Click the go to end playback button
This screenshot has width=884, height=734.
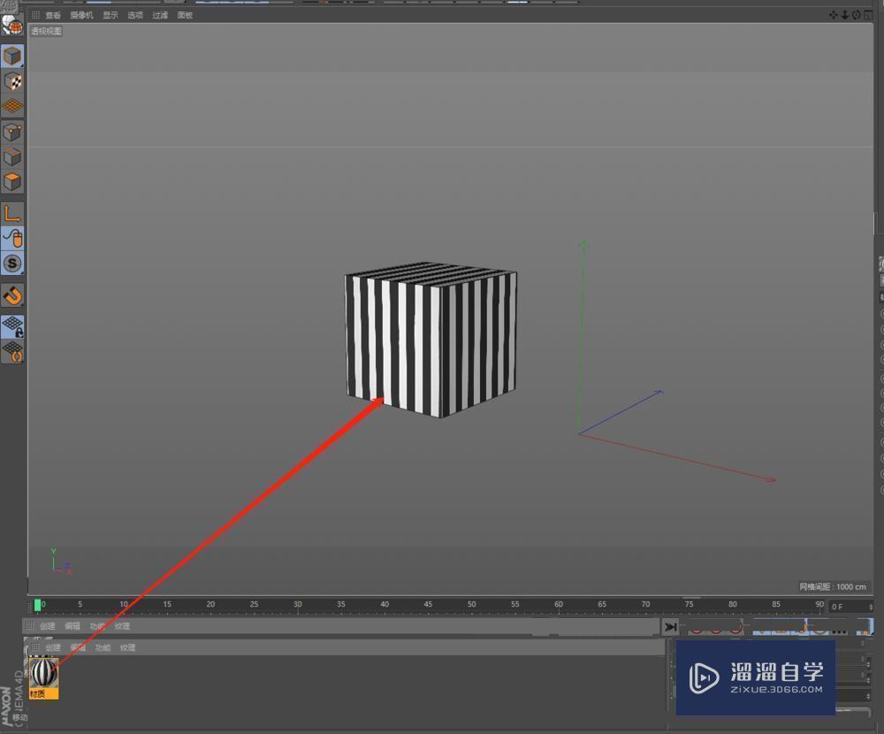tap(670, 627)
